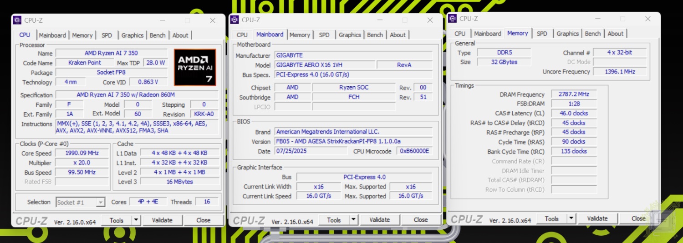Click the Bank Cycle Time value 135 clocks
683x243 pixels.
[574, 151]
